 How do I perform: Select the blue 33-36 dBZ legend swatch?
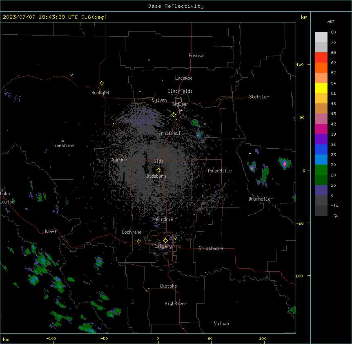point(321,149)
